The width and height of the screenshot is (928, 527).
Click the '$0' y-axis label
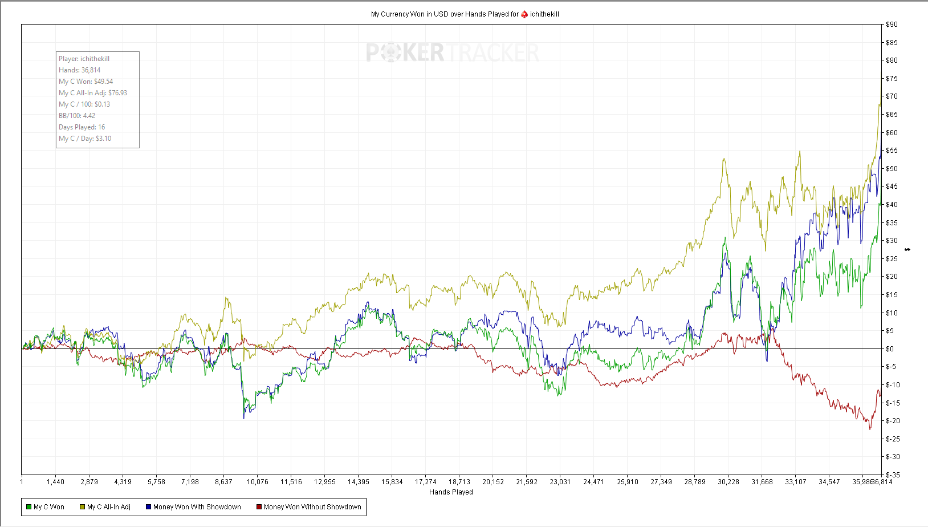(x=890, y=349)
